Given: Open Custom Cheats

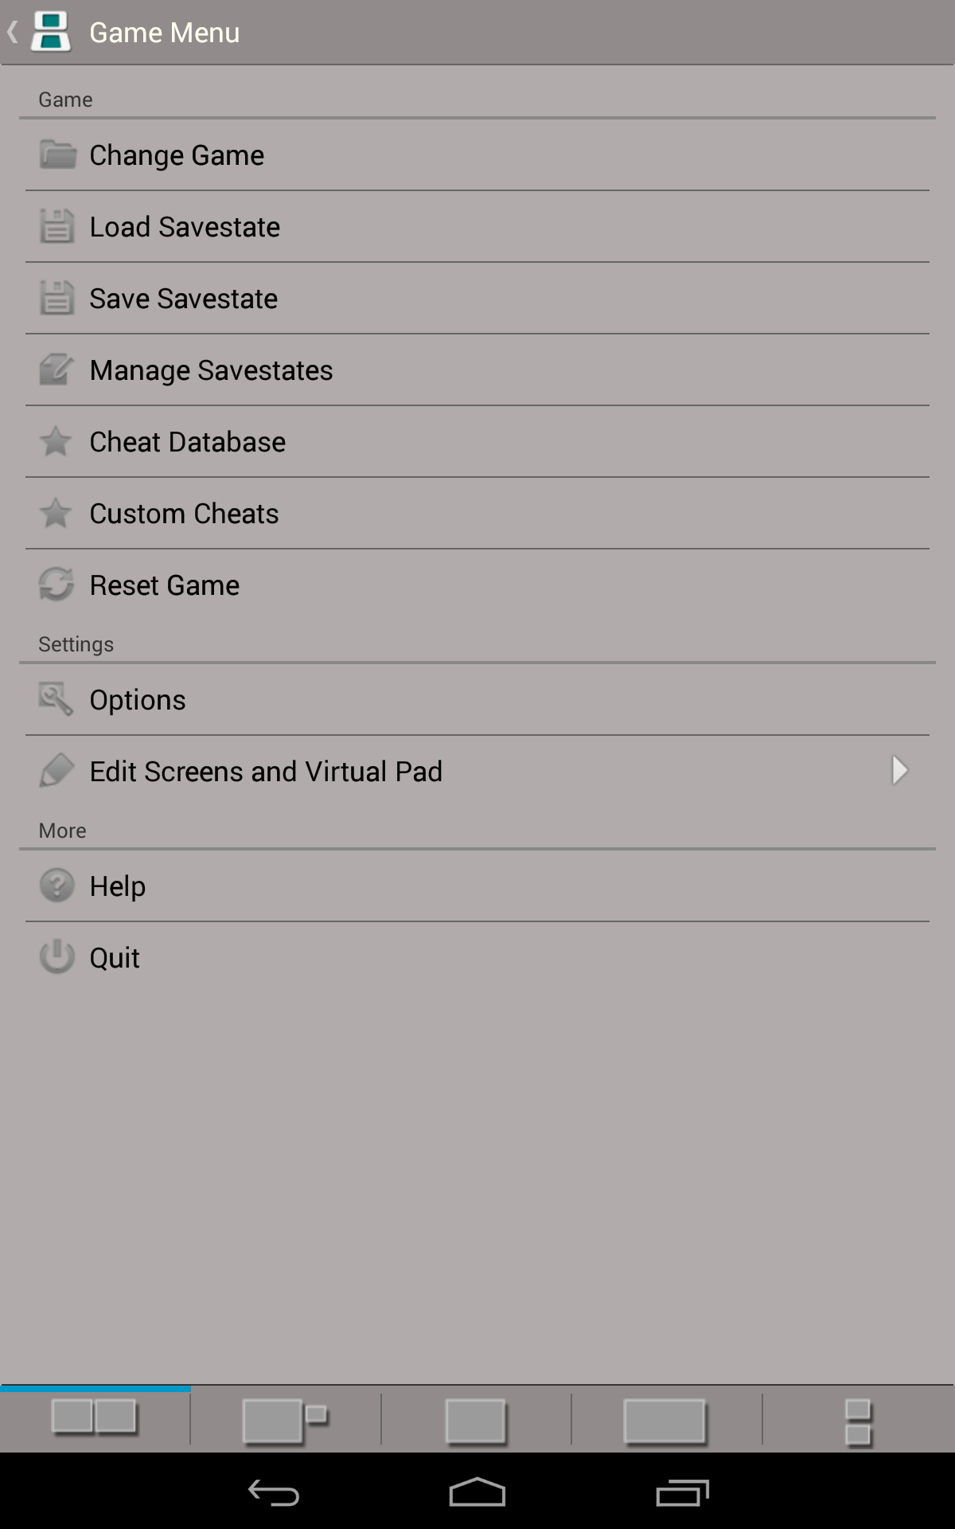Looking at the screenshot, I should pyautogui.click(x=184, y=514).
